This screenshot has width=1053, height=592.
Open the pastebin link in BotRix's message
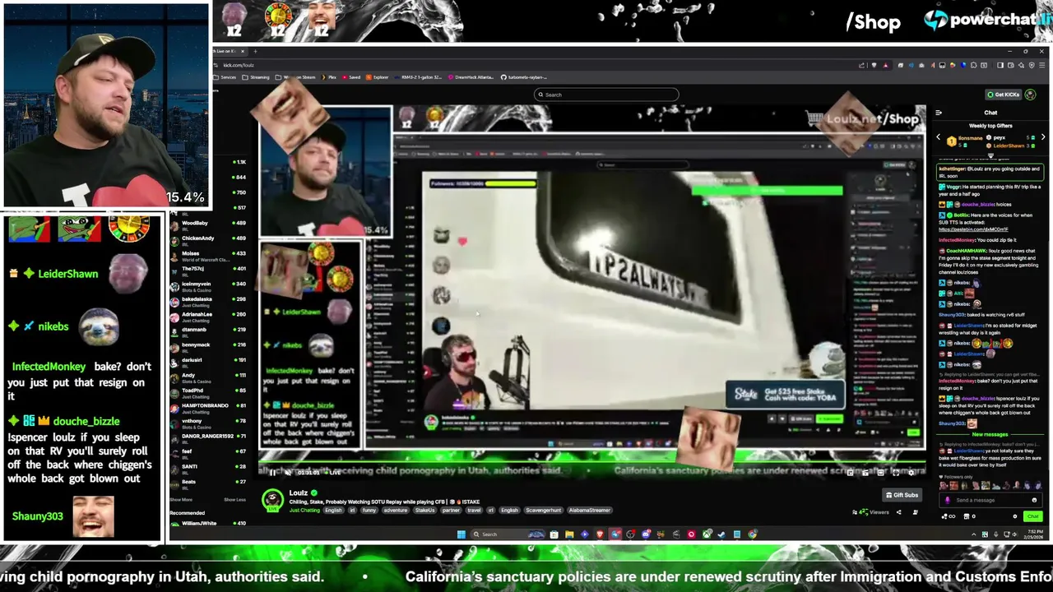973,229
